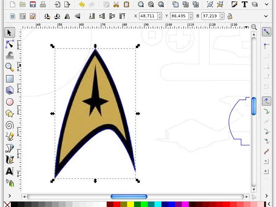
Task: Paste from clipboard icon
Action: pyautogui.click(x=126, y=4)
